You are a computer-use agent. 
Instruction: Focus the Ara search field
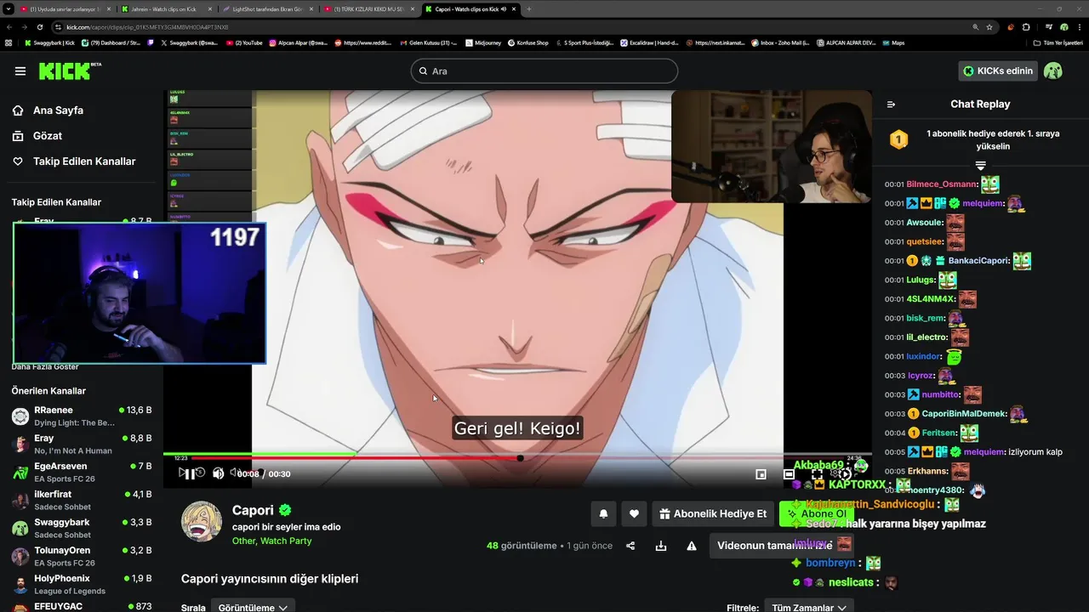[x=544, y=71]
